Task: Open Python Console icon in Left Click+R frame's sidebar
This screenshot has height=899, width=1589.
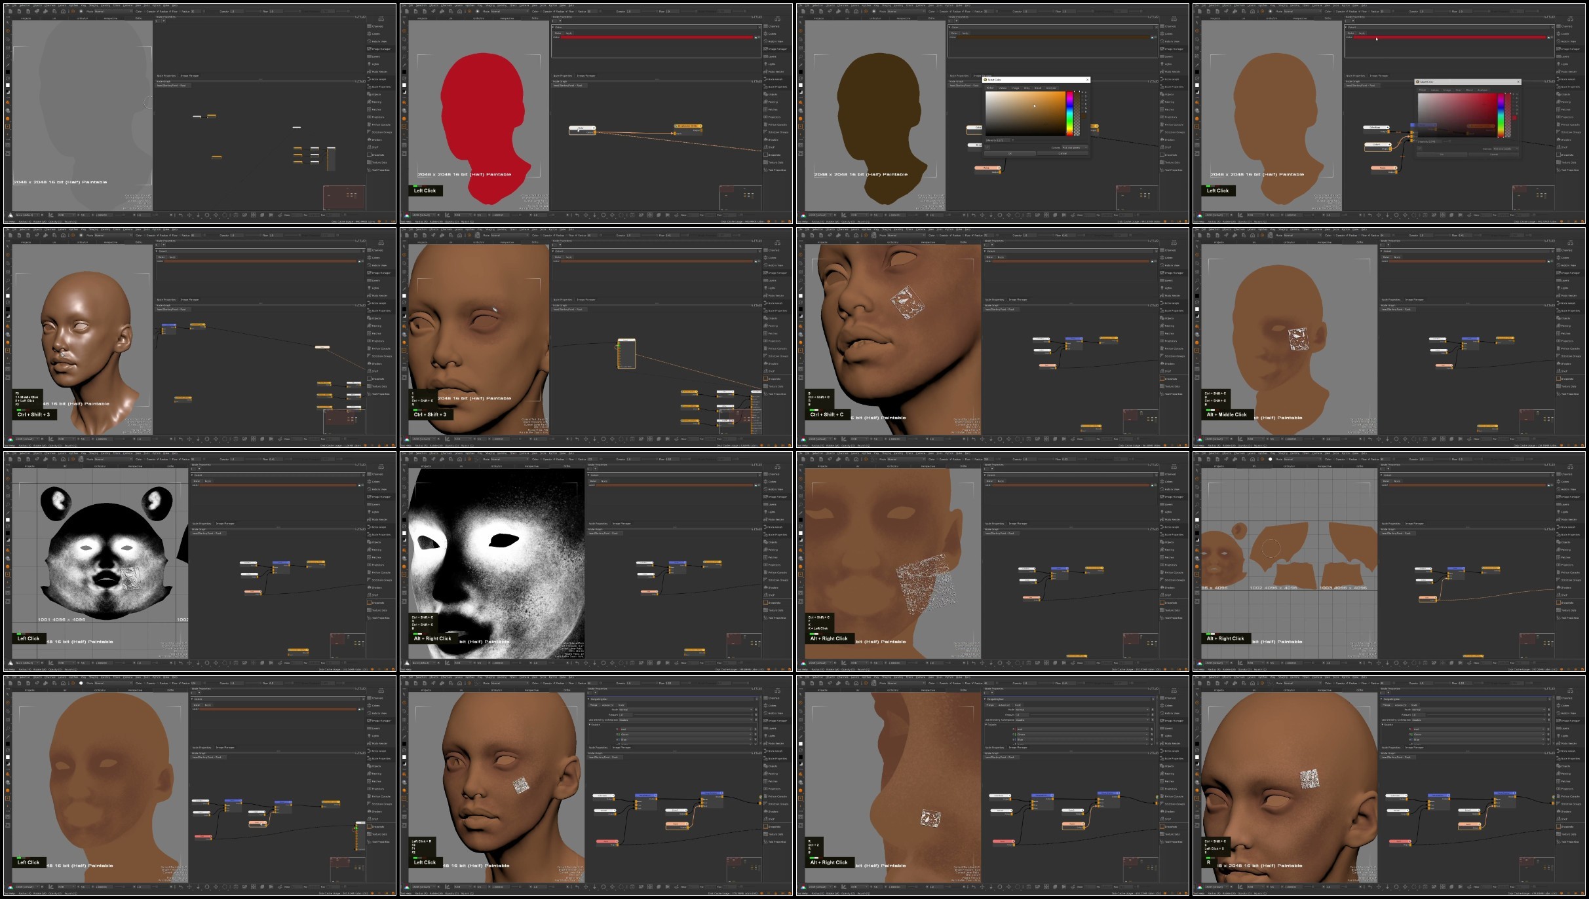Action: click(765, 796)
